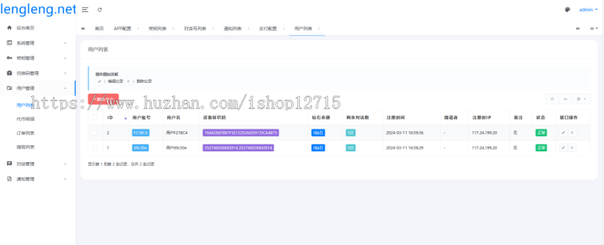This screenshot has height=245, width=604.
Task: Click the pencil edit icon in legend
Action: tap(99, 82)
